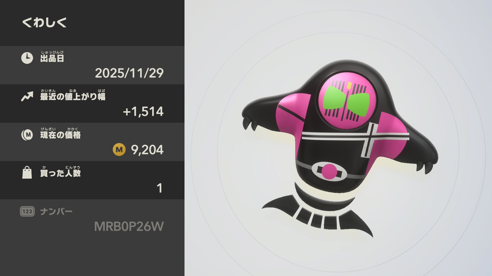This screenshot has height=276, width=492.
Task: Click the code MRB0P26W
Action: coord(129,226)
